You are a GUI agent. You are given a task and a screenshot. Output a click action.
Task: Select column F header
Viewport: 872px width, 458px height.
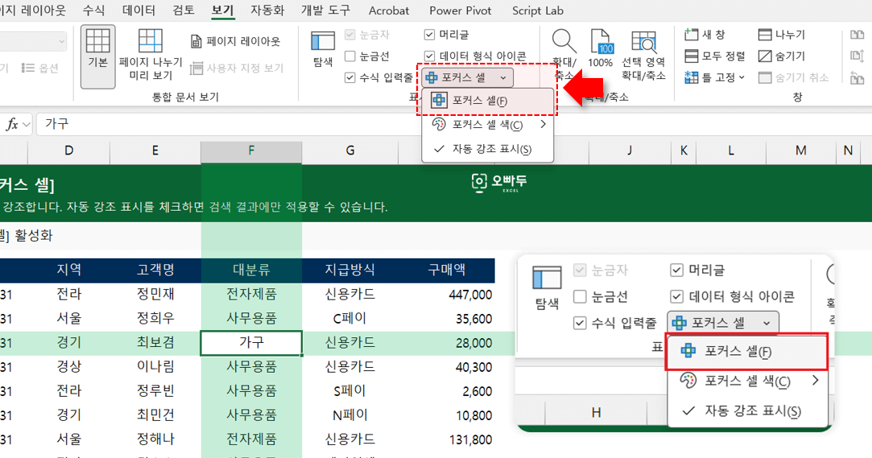tap(251, 151)
